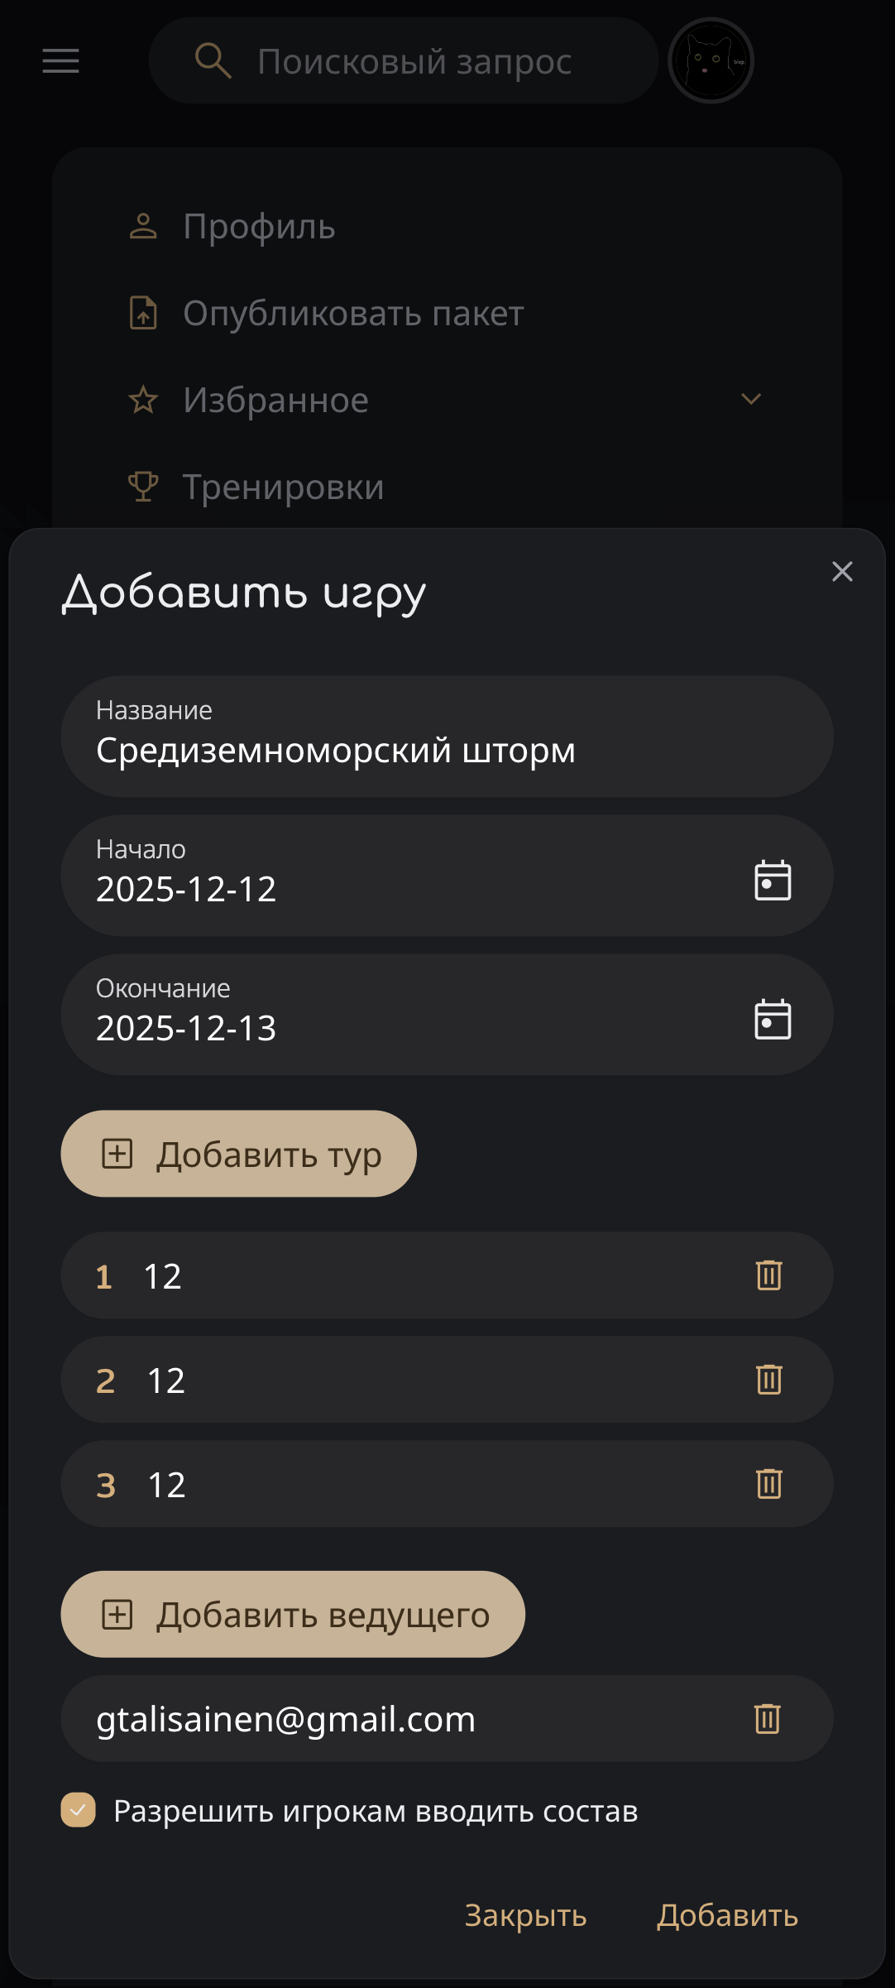The width and height of the screenshot is (895, 1988).
Task: Open the hamburger navigation menu
Action: point(61,60)
